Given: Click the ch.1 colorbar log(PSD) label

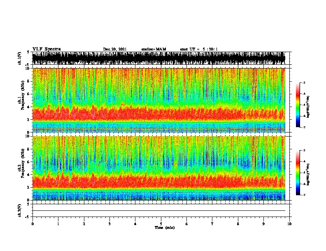Looking at the screenshot, I should pyautogui.click(x=308, y=107).
